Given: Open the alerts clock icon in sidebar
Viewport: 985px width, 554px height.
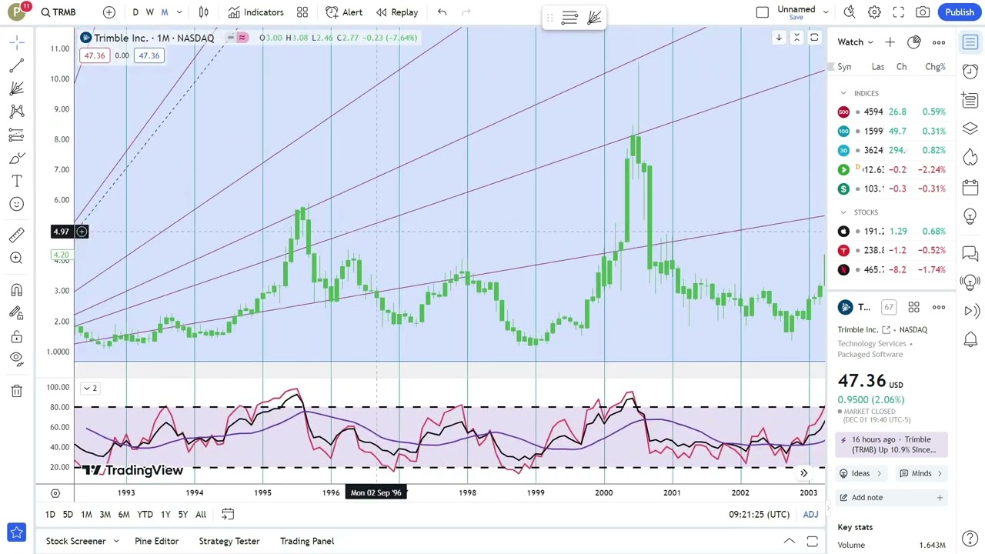Looking at the screenshot, I should pyautogui.click(x=970, y=71).
